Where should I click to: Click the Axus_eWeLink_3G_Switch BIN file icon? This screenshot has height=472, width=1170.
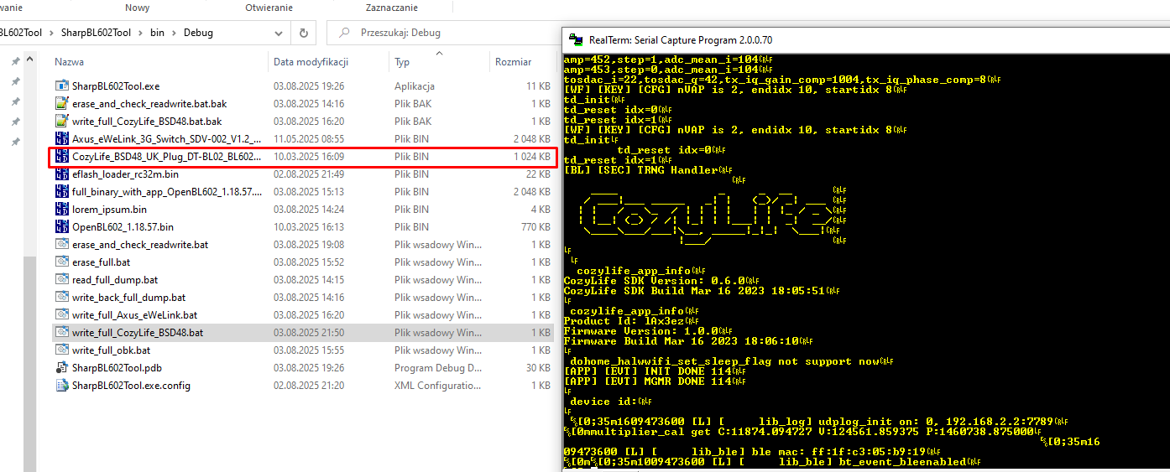[61, 138]
